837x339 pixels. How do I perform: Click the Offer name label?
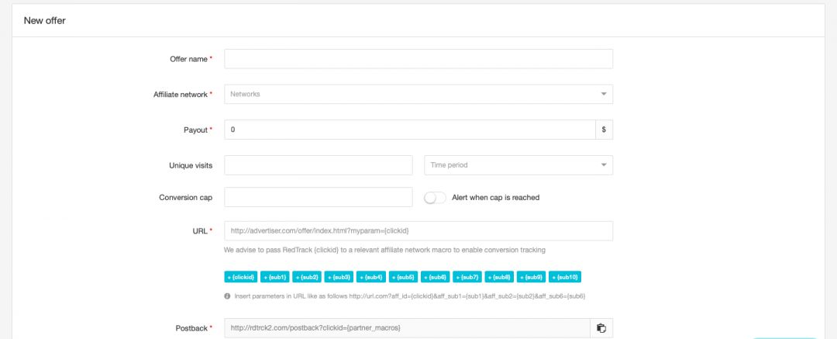click(189, 59)
